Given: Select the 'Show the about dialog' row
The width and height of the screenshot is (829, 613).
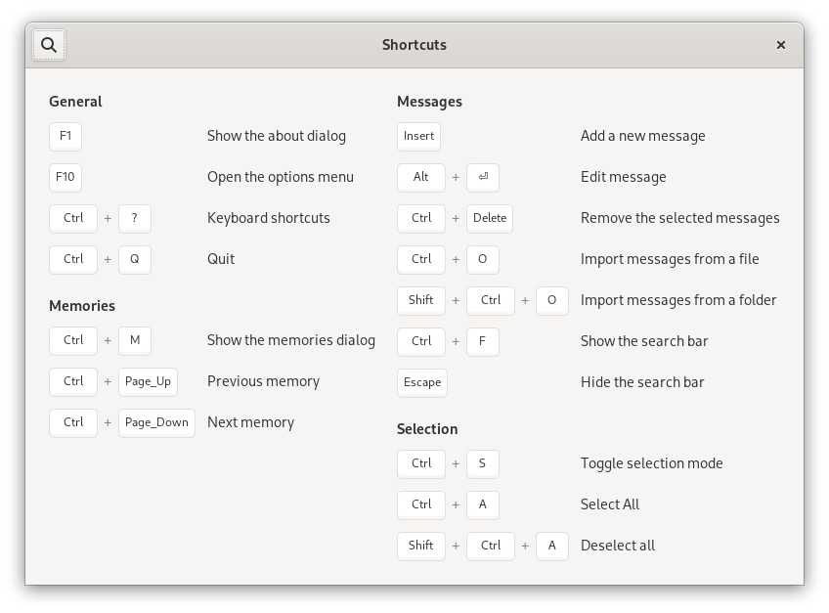Looking at the screenshot, I should tap(212, 136).
